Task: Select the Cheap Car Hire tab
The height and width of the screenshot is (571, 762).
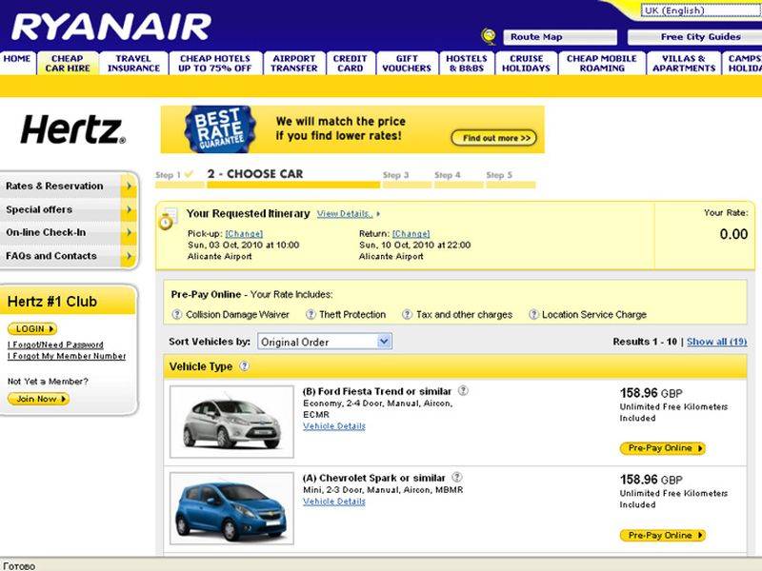Action: coord(68,63)
